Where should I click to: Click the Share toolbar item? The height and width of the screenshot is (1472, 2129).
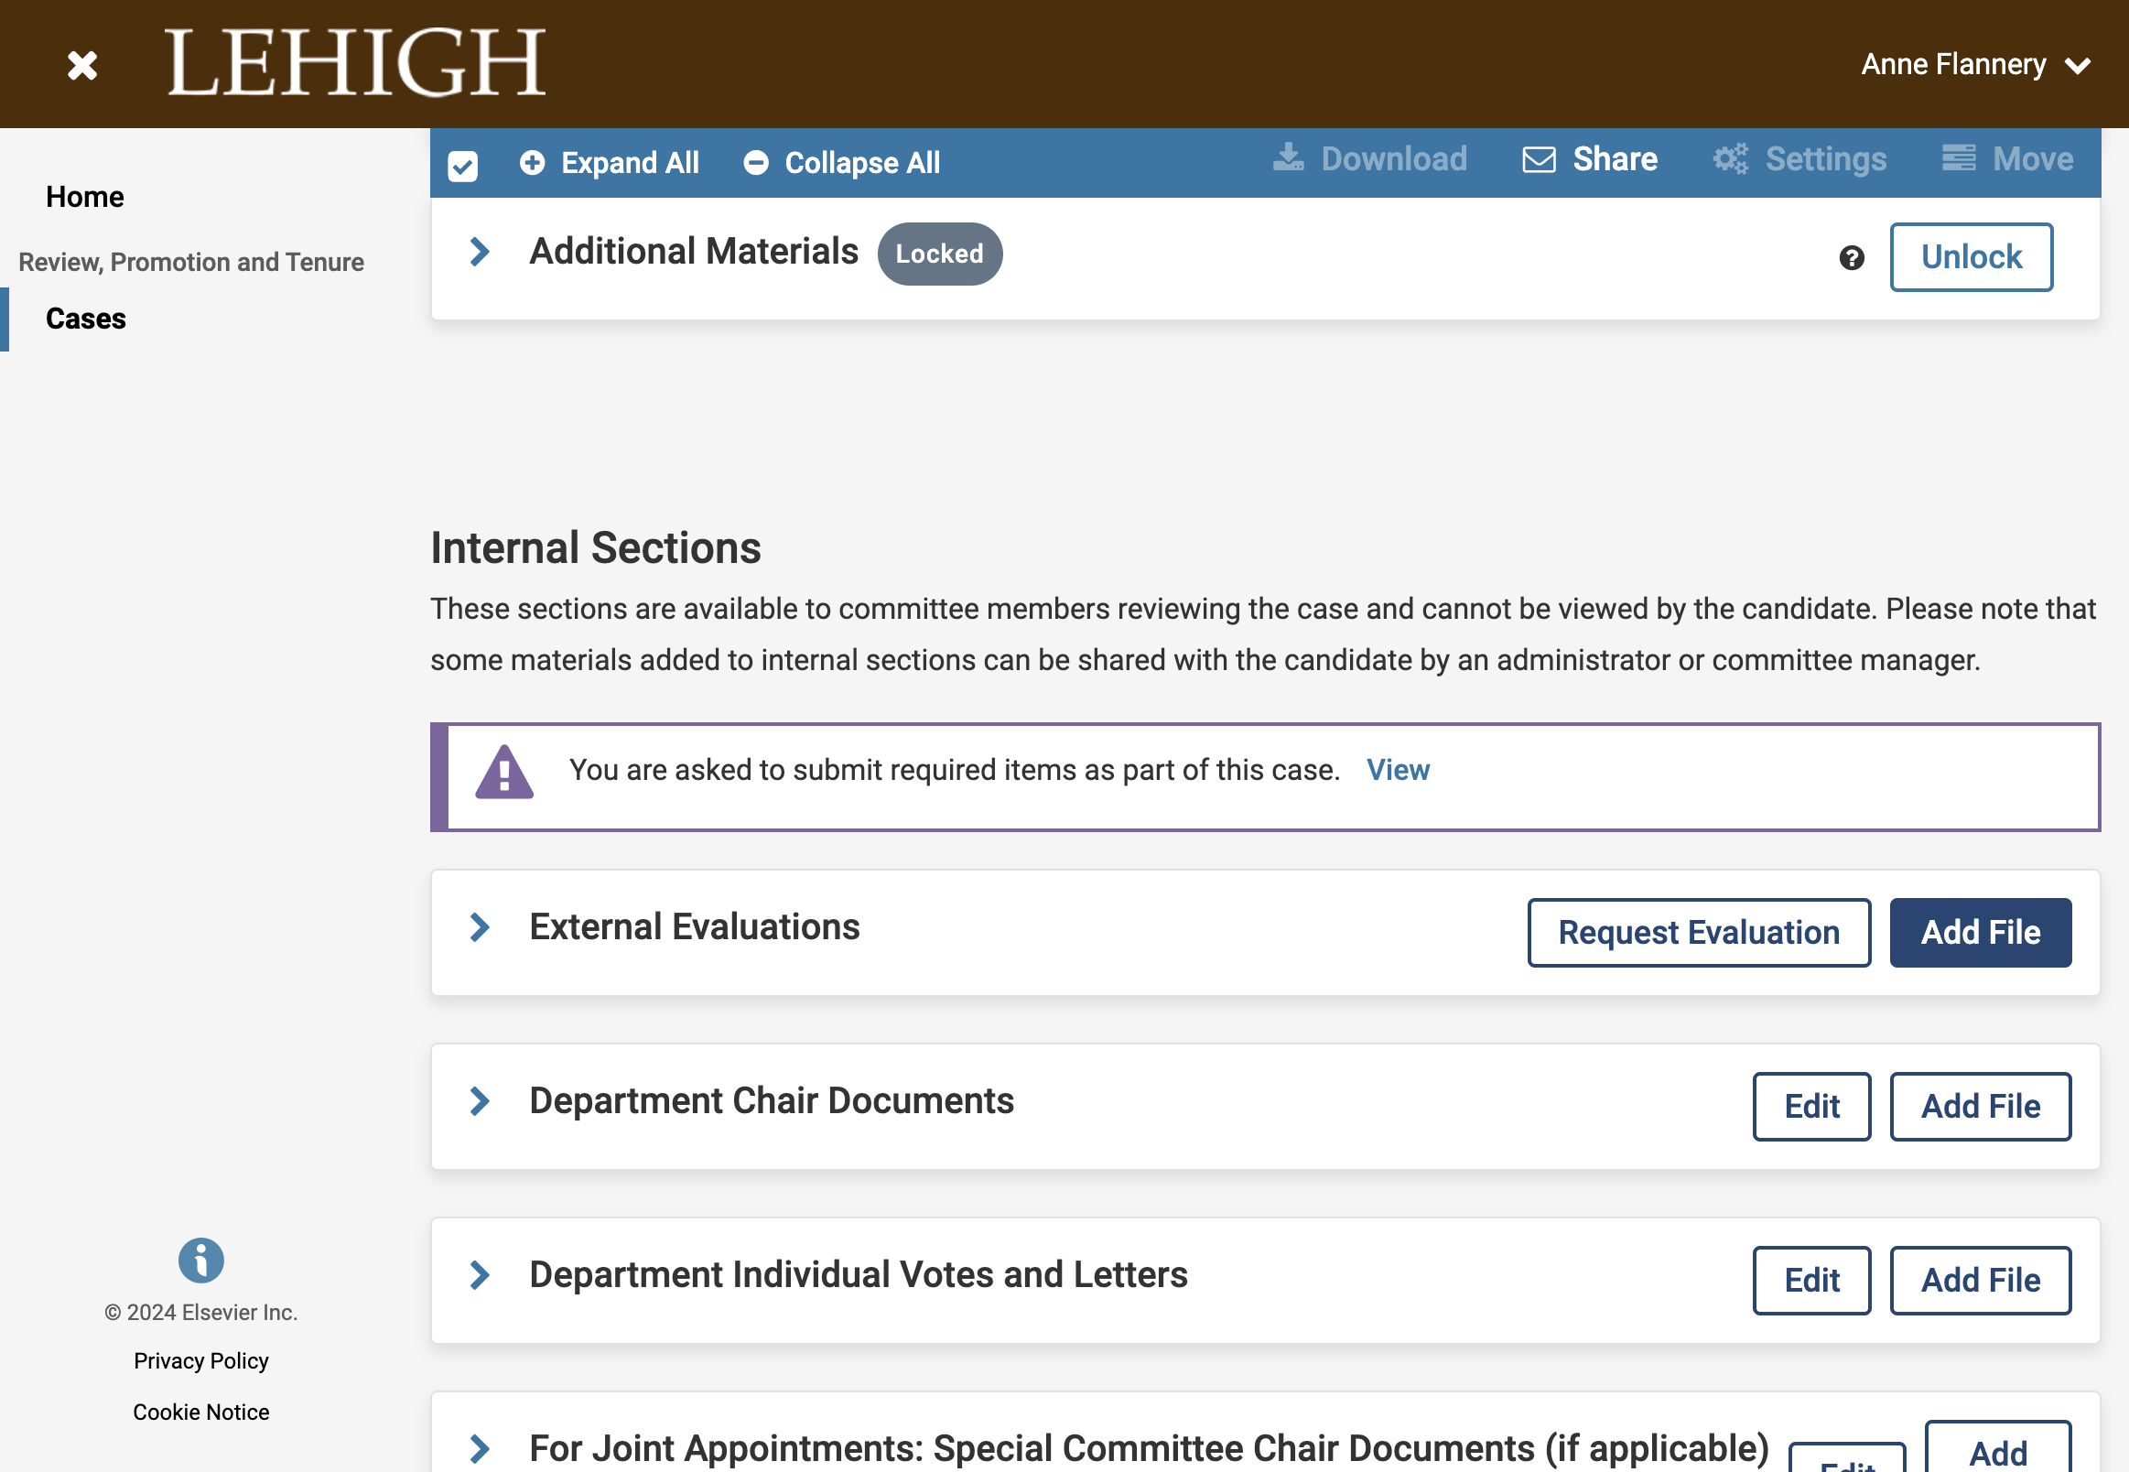click(1590, 159)
